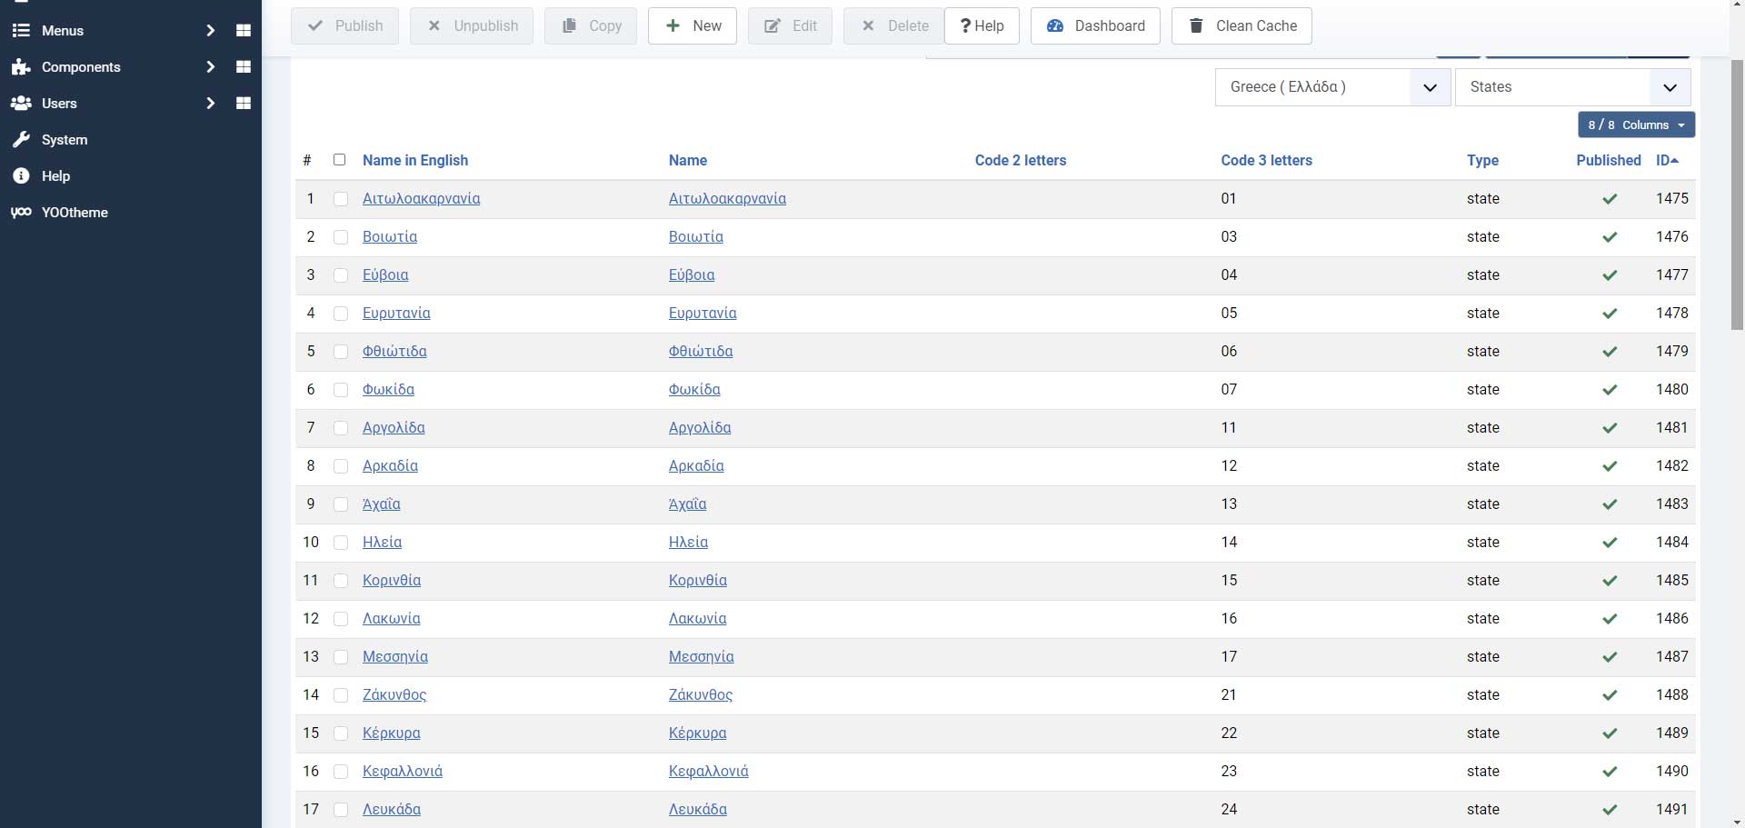Open the Κέρκυρα link under Name in English

(x=392, y=733)
